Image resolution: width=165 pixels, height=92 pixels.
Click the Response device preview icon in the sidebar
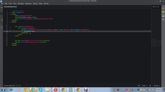tap(163, 16)
